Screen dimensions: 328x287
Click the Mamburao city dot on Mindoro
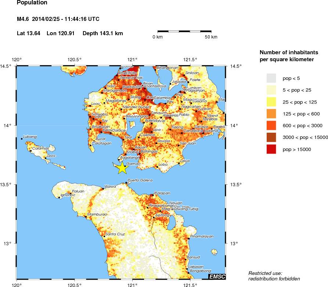pos(86,216)
